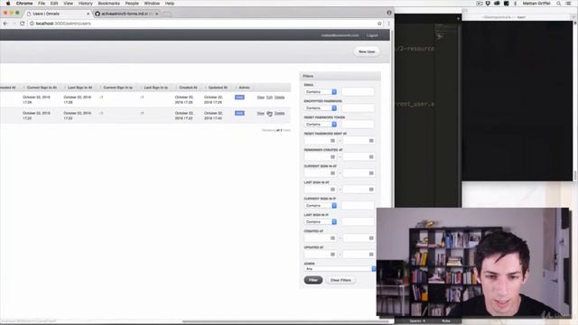Click Delete link in the first user row
The image size is (578, 325).
(279, 97)
